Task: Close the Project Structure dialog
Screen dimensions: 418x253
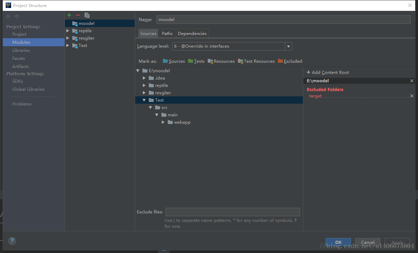Action: tap(410, 5)
